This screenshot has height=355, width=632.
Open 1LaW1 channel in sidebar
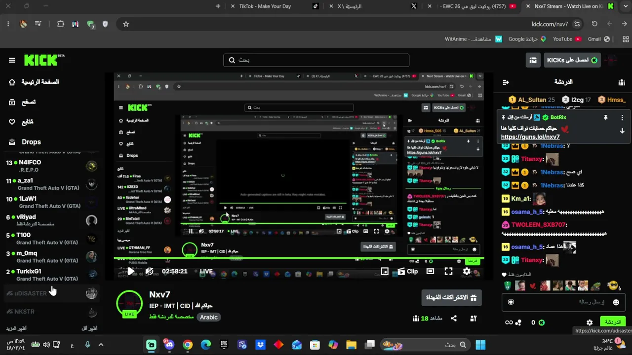click(51, 202)
